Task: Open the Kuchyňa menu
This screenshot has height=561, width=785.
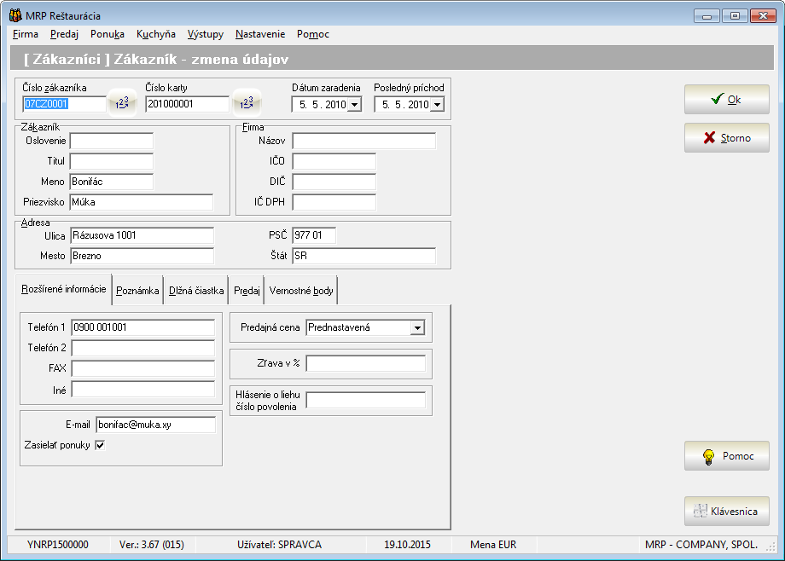Action: tap(156, 34)
